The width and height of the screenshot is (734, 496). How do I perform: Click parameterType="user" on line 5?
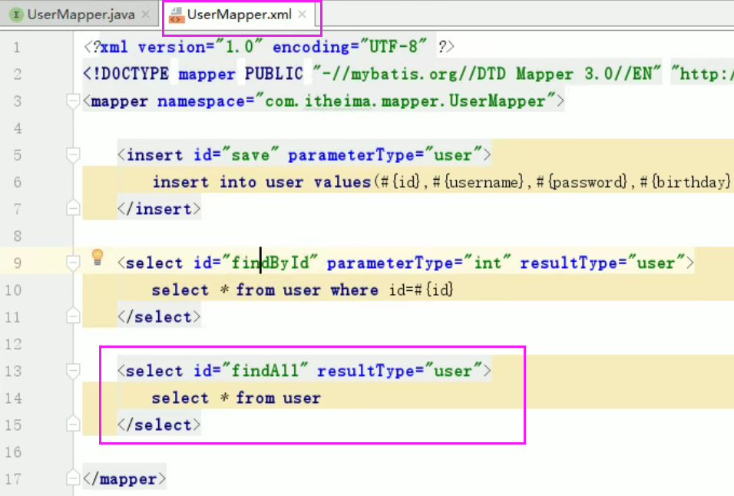click(x=385, y=155)
